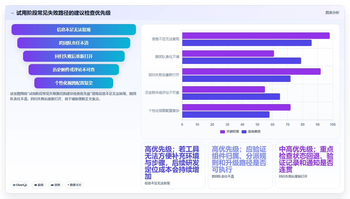Click the 个性化视图配置复杂 y-axis label
This screenshot has height=199, width=350.
[164, 111]
